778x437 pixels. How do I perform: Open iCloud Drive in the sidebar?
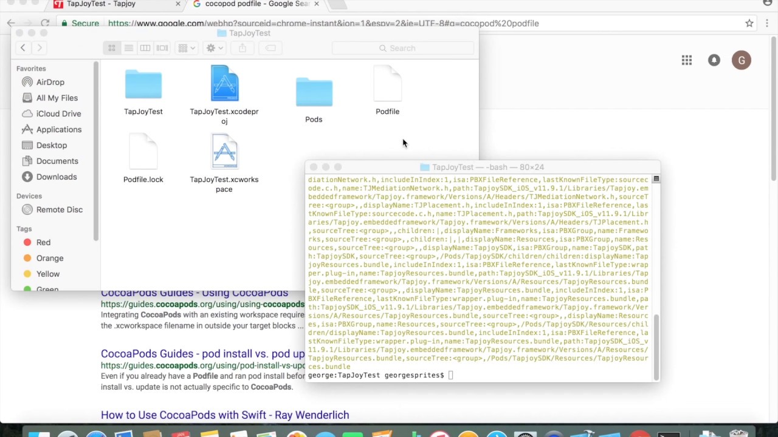point(58,113)
